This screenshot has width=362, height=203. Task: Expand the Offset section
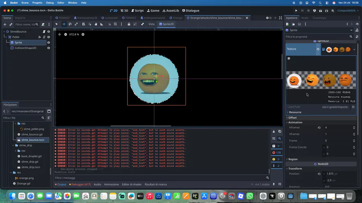321,118
